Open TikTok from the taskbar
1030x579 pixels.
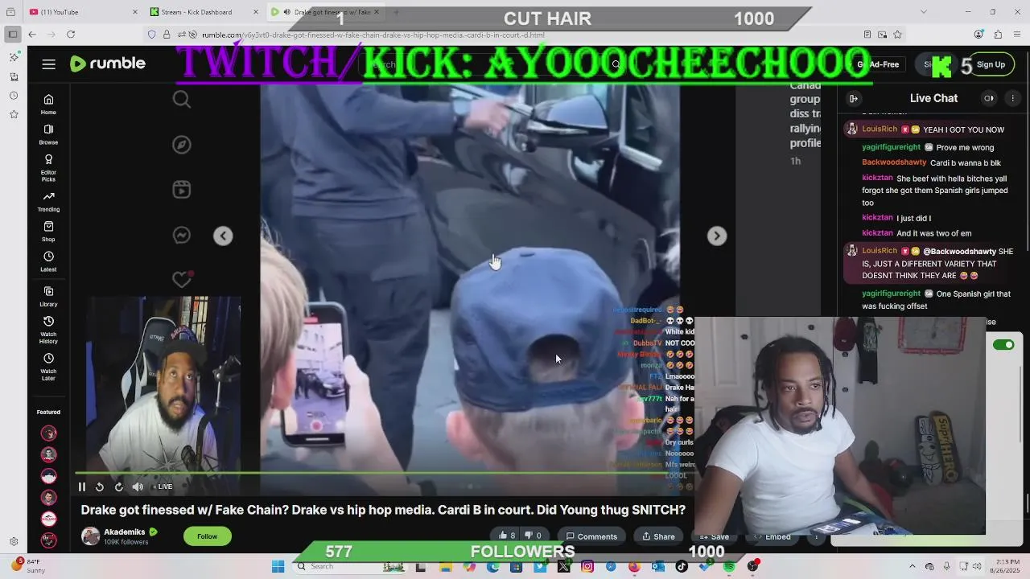coord(682,567)
